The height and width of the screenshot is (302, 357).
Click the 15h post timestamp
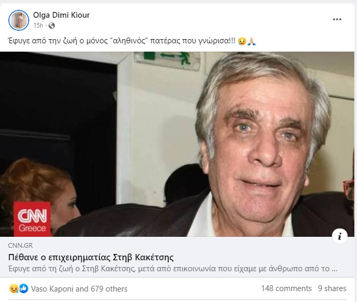click(38, 26)
